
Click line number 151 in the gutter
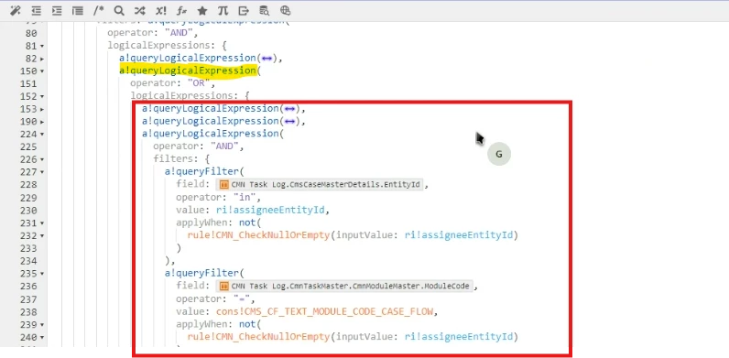coord(28,83)
